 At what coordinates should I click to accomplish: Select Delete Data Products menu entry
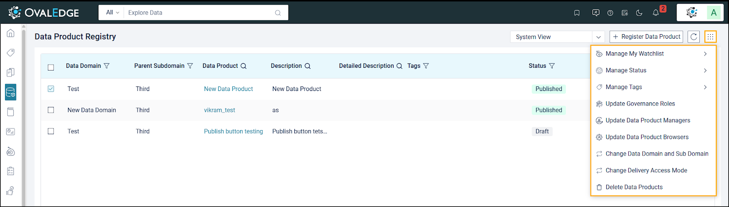tap(634, 187)
